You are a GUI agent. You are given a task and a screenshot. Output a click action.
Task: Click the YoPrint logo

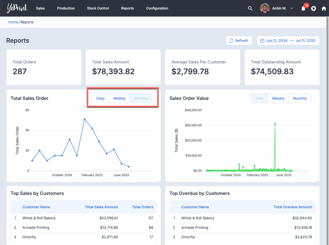coord(17,8)
